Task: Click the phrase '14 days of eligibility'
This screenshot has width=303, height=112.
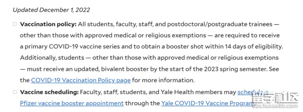Action: [x=254, y=47]
